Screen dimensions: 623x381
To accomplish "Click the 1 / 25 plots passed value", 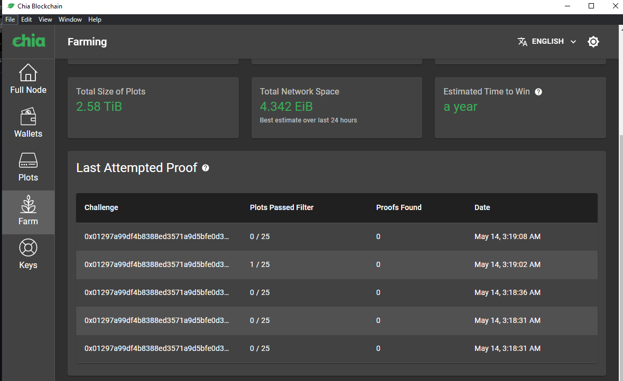I will pyautogui.click(x=260, y=264).
